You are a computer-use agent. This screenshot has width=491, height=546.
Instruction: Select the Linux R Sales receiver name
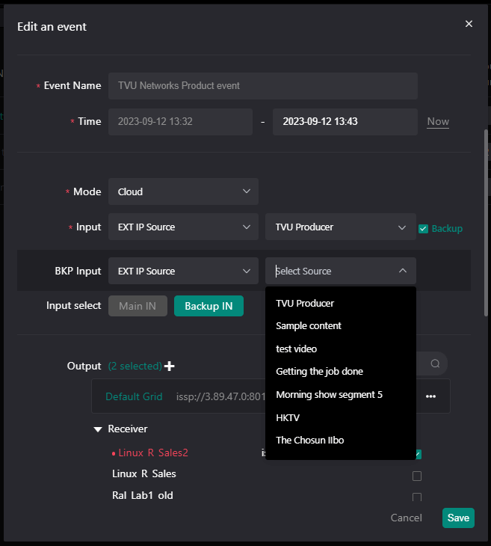(144, 474)
